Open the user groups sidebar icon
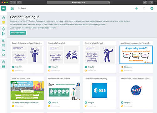 [x=3, y=45]
